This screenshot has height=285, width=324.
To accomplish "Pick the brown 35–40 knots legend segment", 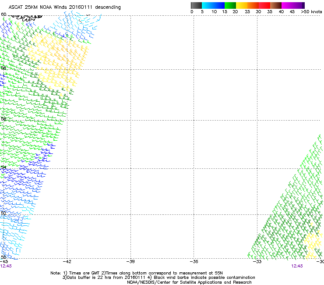I will click(x=276, y=5).
